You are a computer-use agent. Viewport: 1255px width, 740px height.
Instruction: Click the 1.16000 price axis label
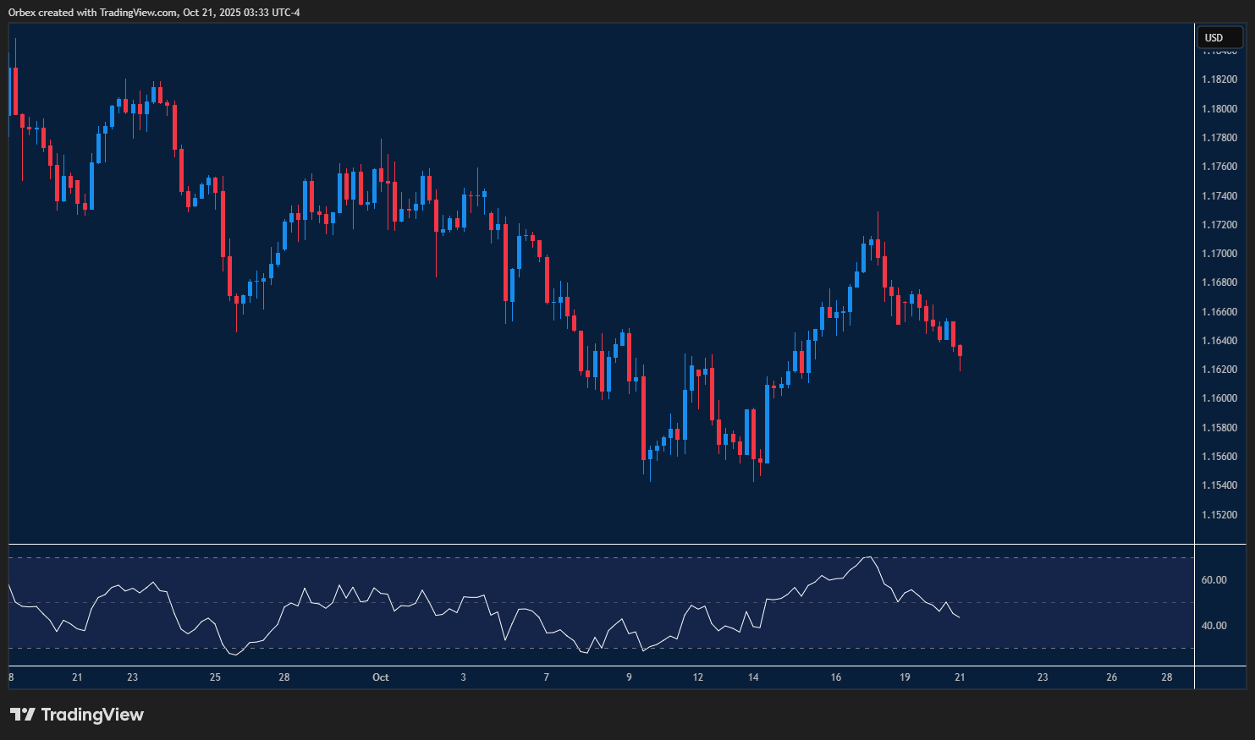coord(1219,398)
